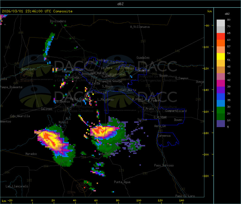Image resolution: width=241 pixels, height=204 pixels.
Task: Select the "L_Malvinas" place label
Action: 106,99
